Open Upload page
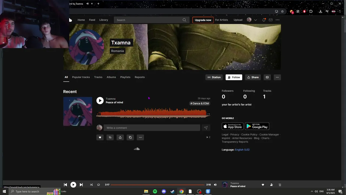 [x=238, y=20]
